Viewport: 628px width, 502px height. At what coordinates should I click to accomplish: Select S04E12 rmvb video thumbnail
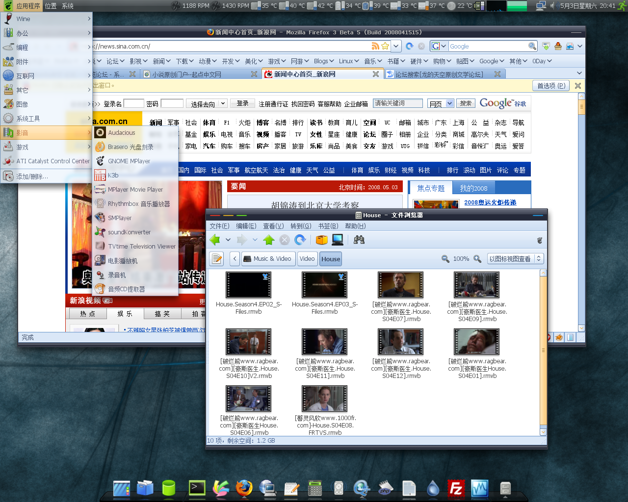click(x=400, y=342)
